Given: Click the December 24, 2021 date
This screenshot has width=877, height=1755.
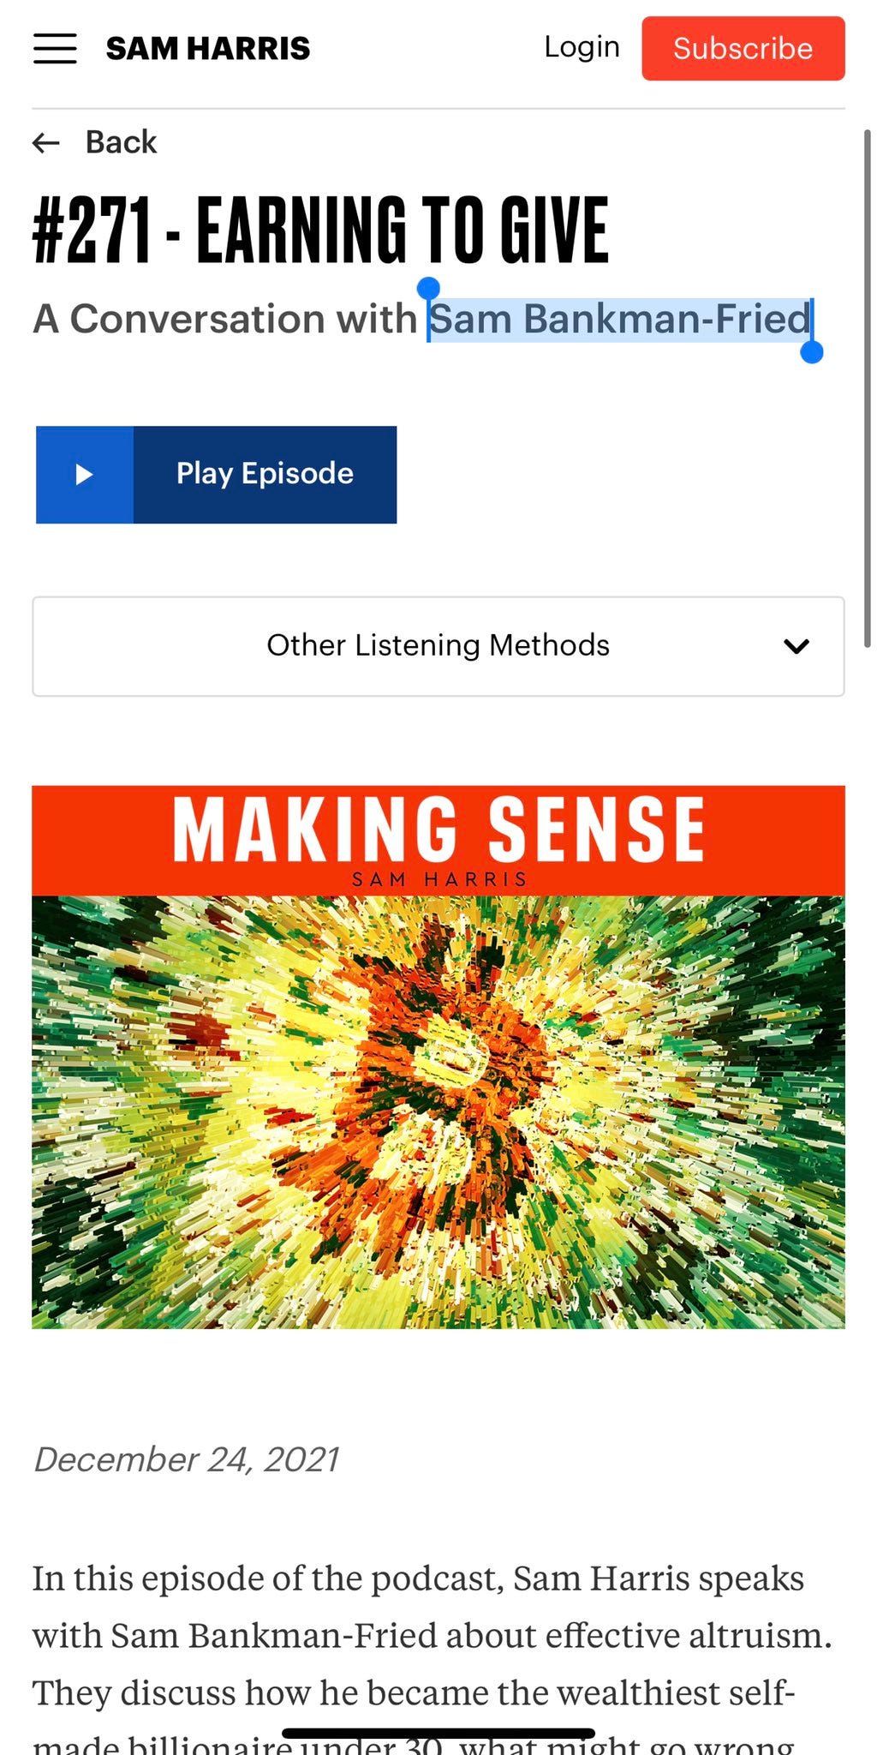Looking at the screenshot, I should [x=186, y=1459].
